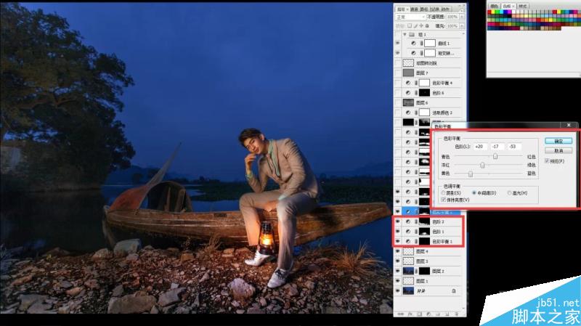Image resolution: width=581 pixels, height=326 pixels.
Task: Click lock all padlock icon
Action: (427, 26)
